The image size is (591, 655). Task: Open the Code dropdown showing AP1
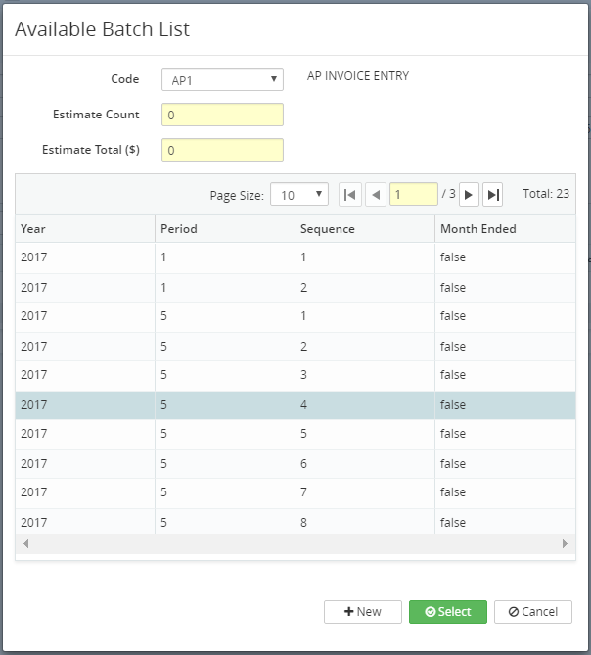(222, 78)
